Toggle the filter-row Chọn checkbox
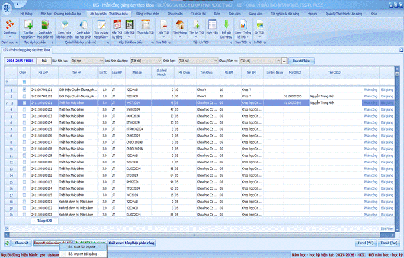404x258 pixels. coord(24,81)
